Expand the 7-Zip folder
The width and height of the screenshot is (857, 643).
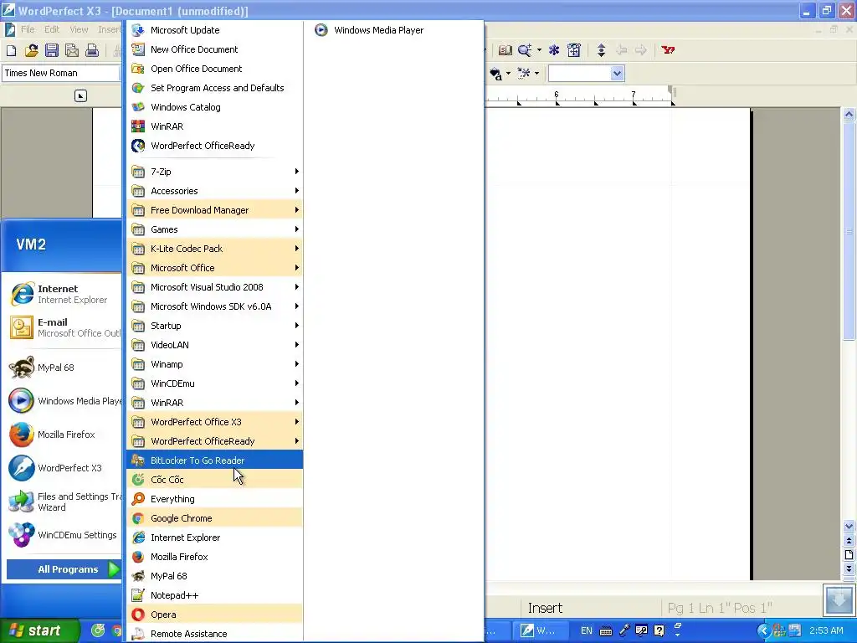click(214, 172)
